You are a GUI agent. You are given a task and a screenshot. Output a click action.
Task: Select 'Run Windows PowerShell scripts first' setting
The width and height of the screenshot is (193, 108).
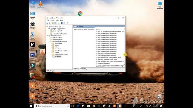coord(110,61)
